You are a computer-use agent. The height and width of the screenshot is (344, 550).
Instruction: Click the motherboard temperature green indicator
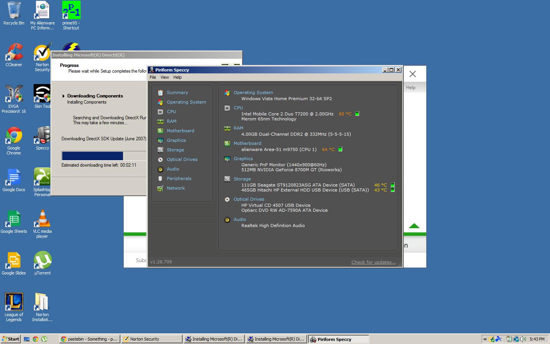click(x=340, y=149)
